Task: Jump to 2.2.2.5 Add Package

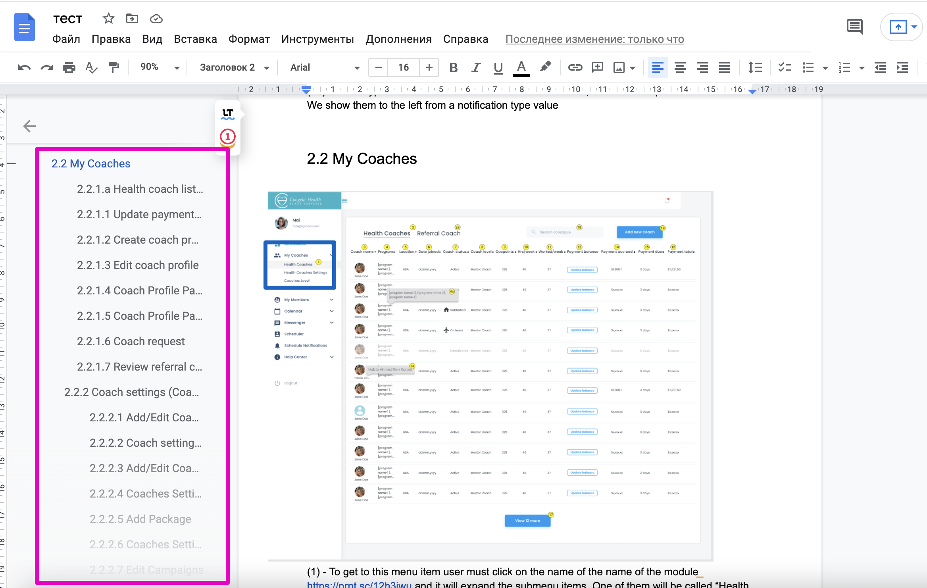Action: 140,519
